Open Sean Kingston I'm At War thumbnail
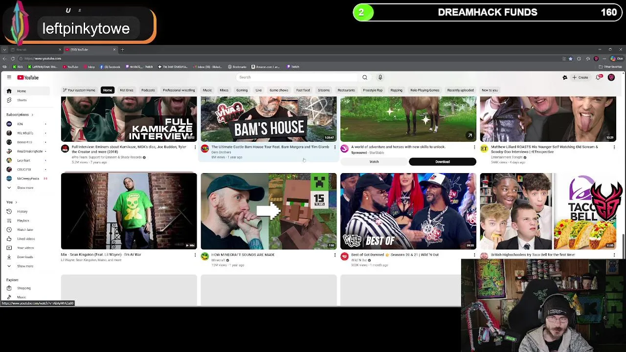Image resolution: width=626 pixels, height=352 pixels. [129, 211]
